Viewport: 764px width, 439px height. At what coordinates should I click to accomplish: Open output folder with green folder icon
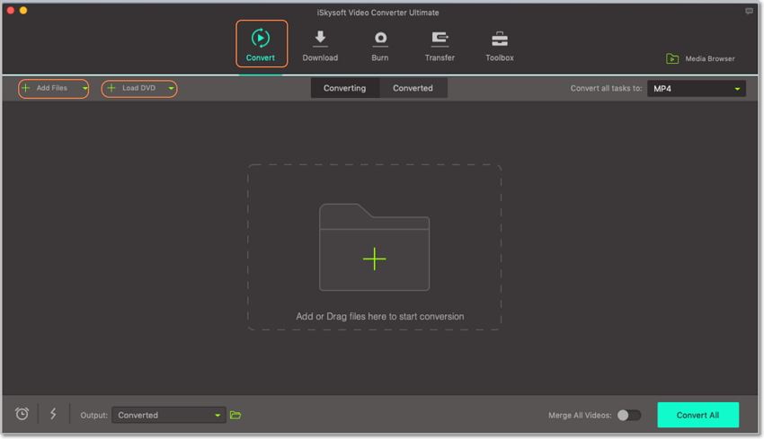click(x=235, y=415)
